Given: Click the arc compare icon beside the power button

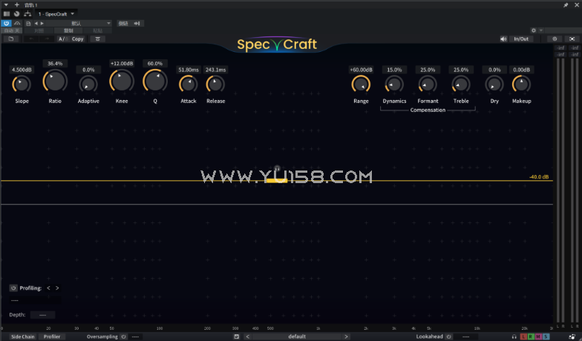Looking at the screenshot, I should (17, 24).
